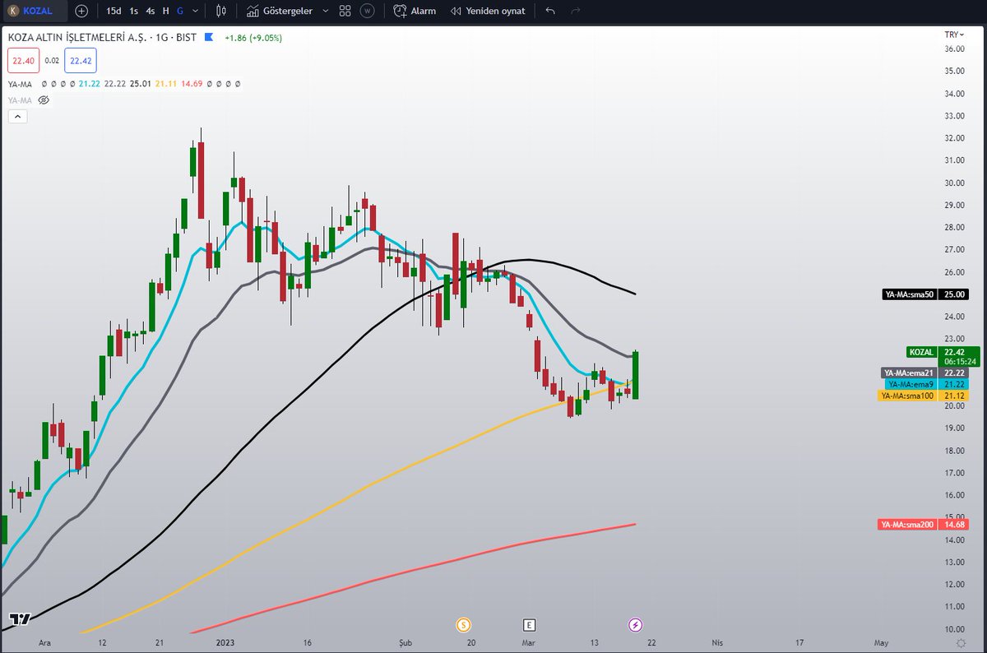Select the G daily timeframe
The width and height of the screenshot is (987, 653).
[180, 12]
